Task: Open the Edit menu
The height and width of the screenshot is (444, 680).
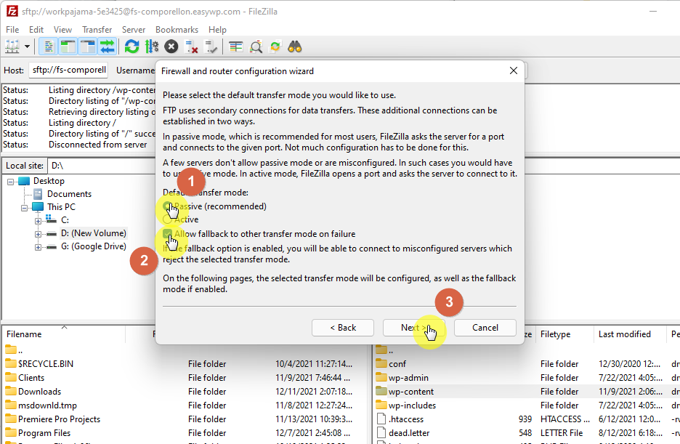Action: point(36,30)
